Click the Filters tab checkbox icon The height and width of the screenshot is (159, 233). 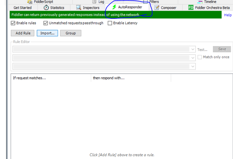(145, 1)
